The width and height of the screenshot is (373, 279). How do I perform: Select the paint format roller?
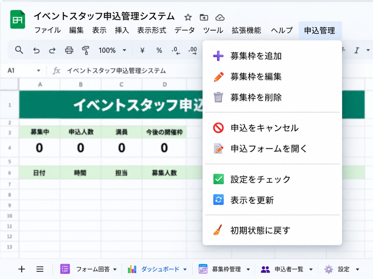[x=86, y=50]
